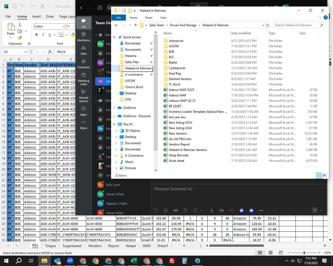Click the Excel zoom slider handle
The image size is (333, 266).
(304, 253)
